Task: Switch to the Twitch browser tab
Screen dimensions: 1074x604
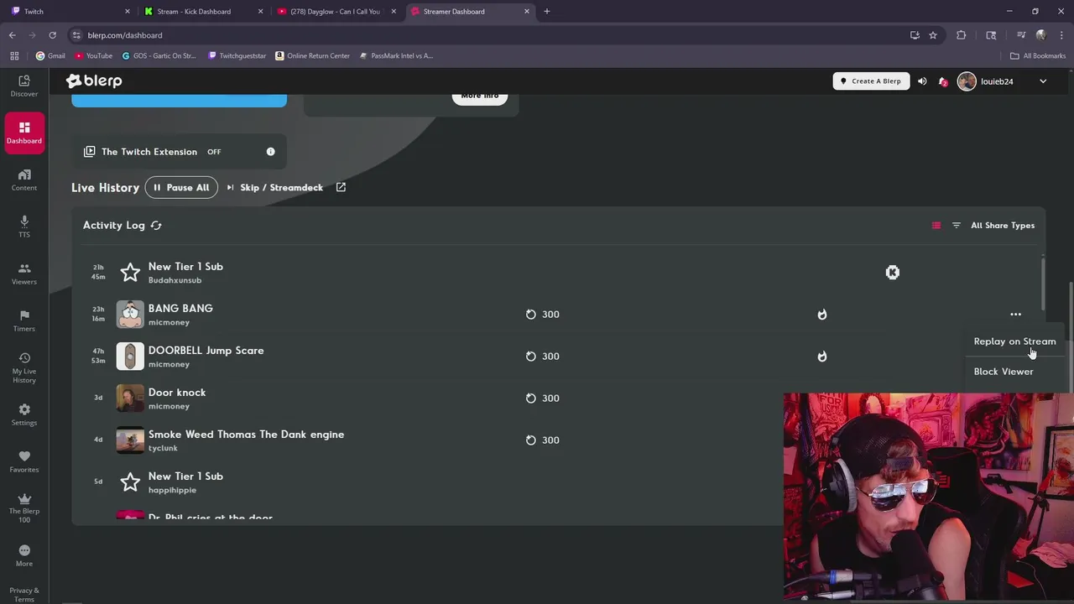Action: [71, 12]
